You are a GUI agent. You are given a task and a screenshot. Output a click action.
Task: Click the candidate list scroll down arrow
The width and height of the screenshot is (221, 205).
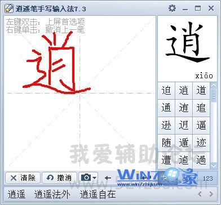pos(214,166)
